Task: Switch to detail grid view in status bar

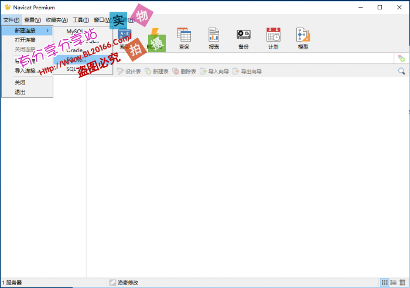Action: (x=402, y=283)
